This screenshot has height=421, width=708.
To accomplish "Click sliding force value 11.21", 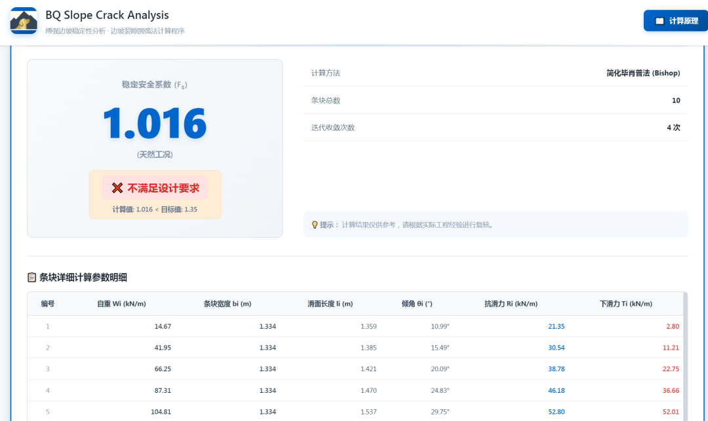I will pyautogui.click(x=671, y=348).
